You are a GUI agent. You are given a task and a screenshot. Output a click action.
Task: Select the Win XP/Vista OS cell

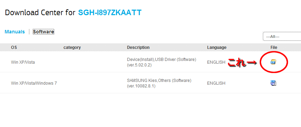click(23, 62)
